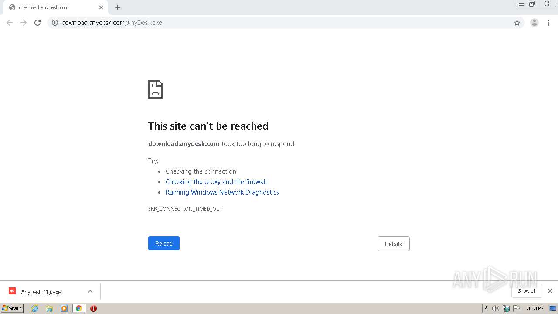Click the Show desktop icon near clock
This screenshot has height=314, width=558.
[553, 308]
